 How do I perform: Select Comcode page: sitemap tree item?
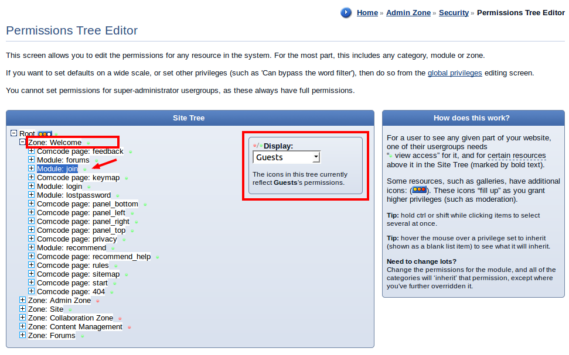[78, 274]
